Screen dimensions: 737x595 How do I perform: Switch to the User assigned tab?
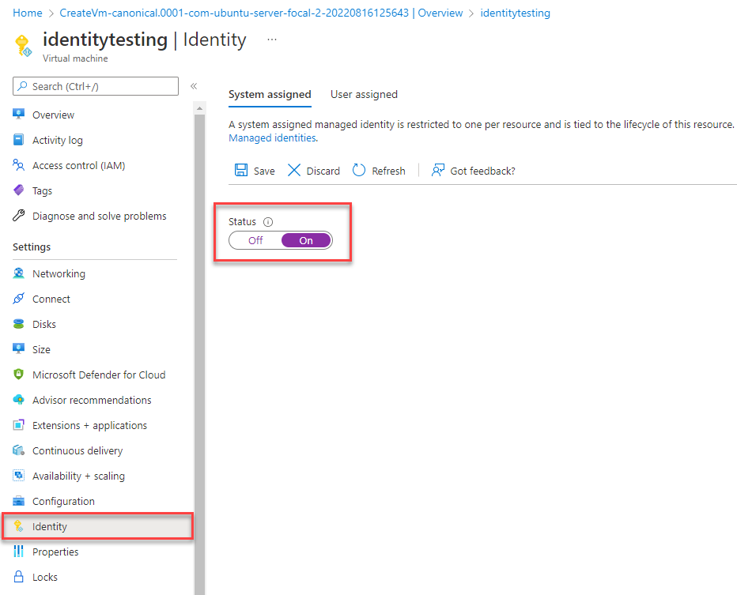(364, 94)
